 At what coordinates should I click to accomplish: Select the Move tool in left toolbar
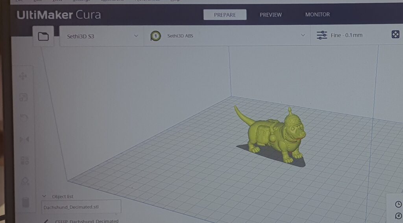click(x=23, y=76)
